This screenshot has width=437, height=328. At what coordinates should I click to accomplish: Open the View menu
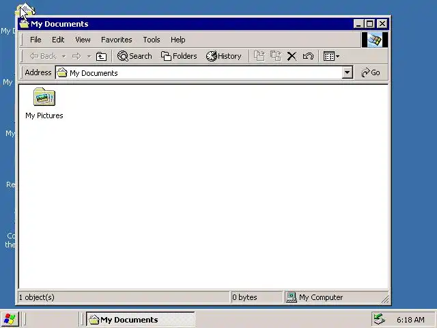point(83,40)
